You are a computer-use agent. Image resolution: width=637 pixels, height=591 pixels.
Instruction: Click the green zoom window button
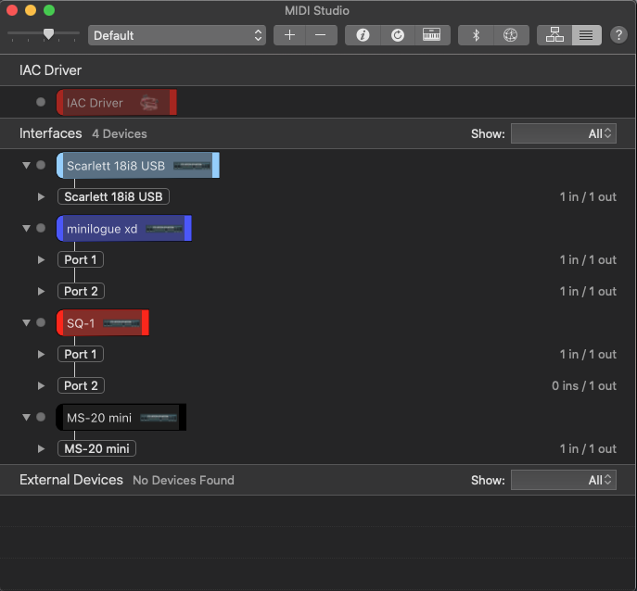pos(49,10)
